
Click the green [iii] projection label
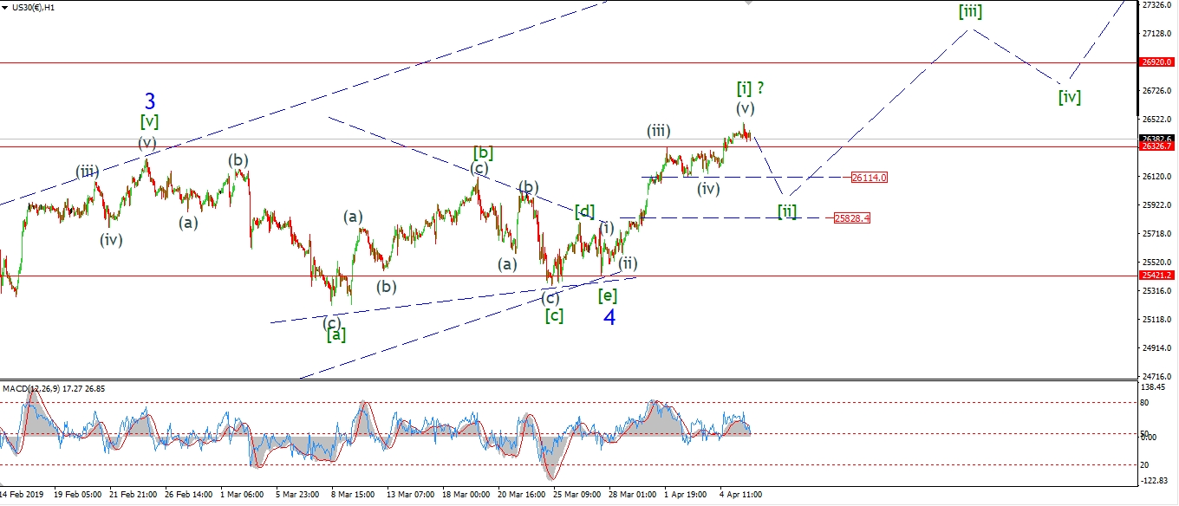click(970, 12)
